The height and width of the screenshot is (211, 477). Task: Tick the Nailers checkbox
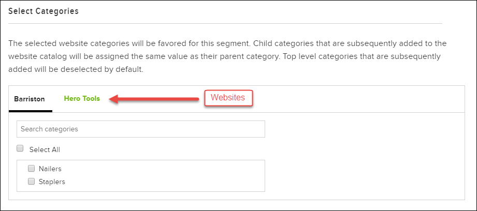(31, 168)
